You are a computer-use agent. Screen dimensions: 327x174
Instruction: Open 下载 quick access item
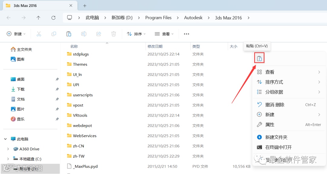tap(18, 89)
